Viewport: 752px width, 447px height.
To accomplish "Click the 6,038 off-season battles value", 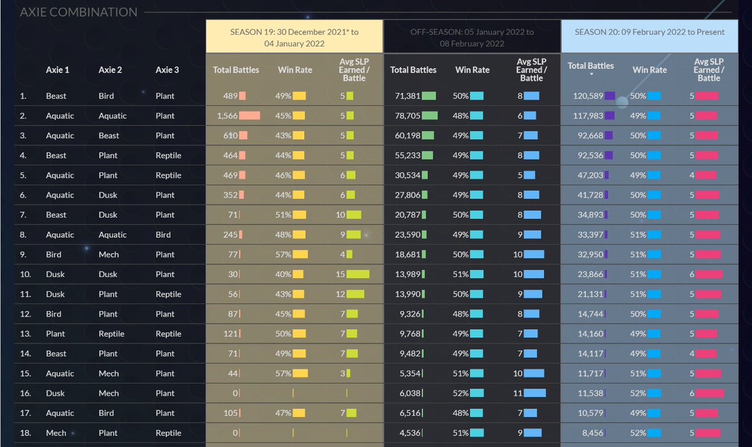I will pyautogui.click(x=410, y=394).
